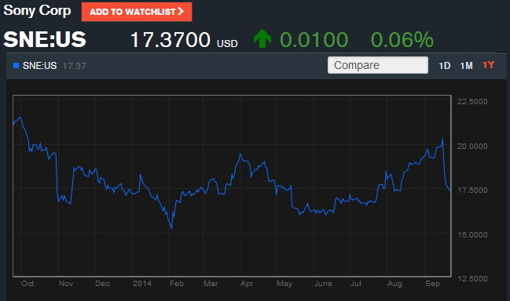Click the blue SNE:US legend square

coord(16,66)
